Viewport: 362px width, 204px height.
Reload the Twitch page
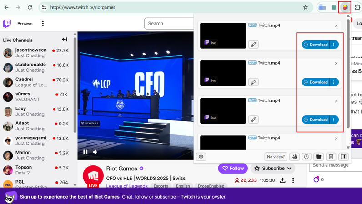coord(30,7)
